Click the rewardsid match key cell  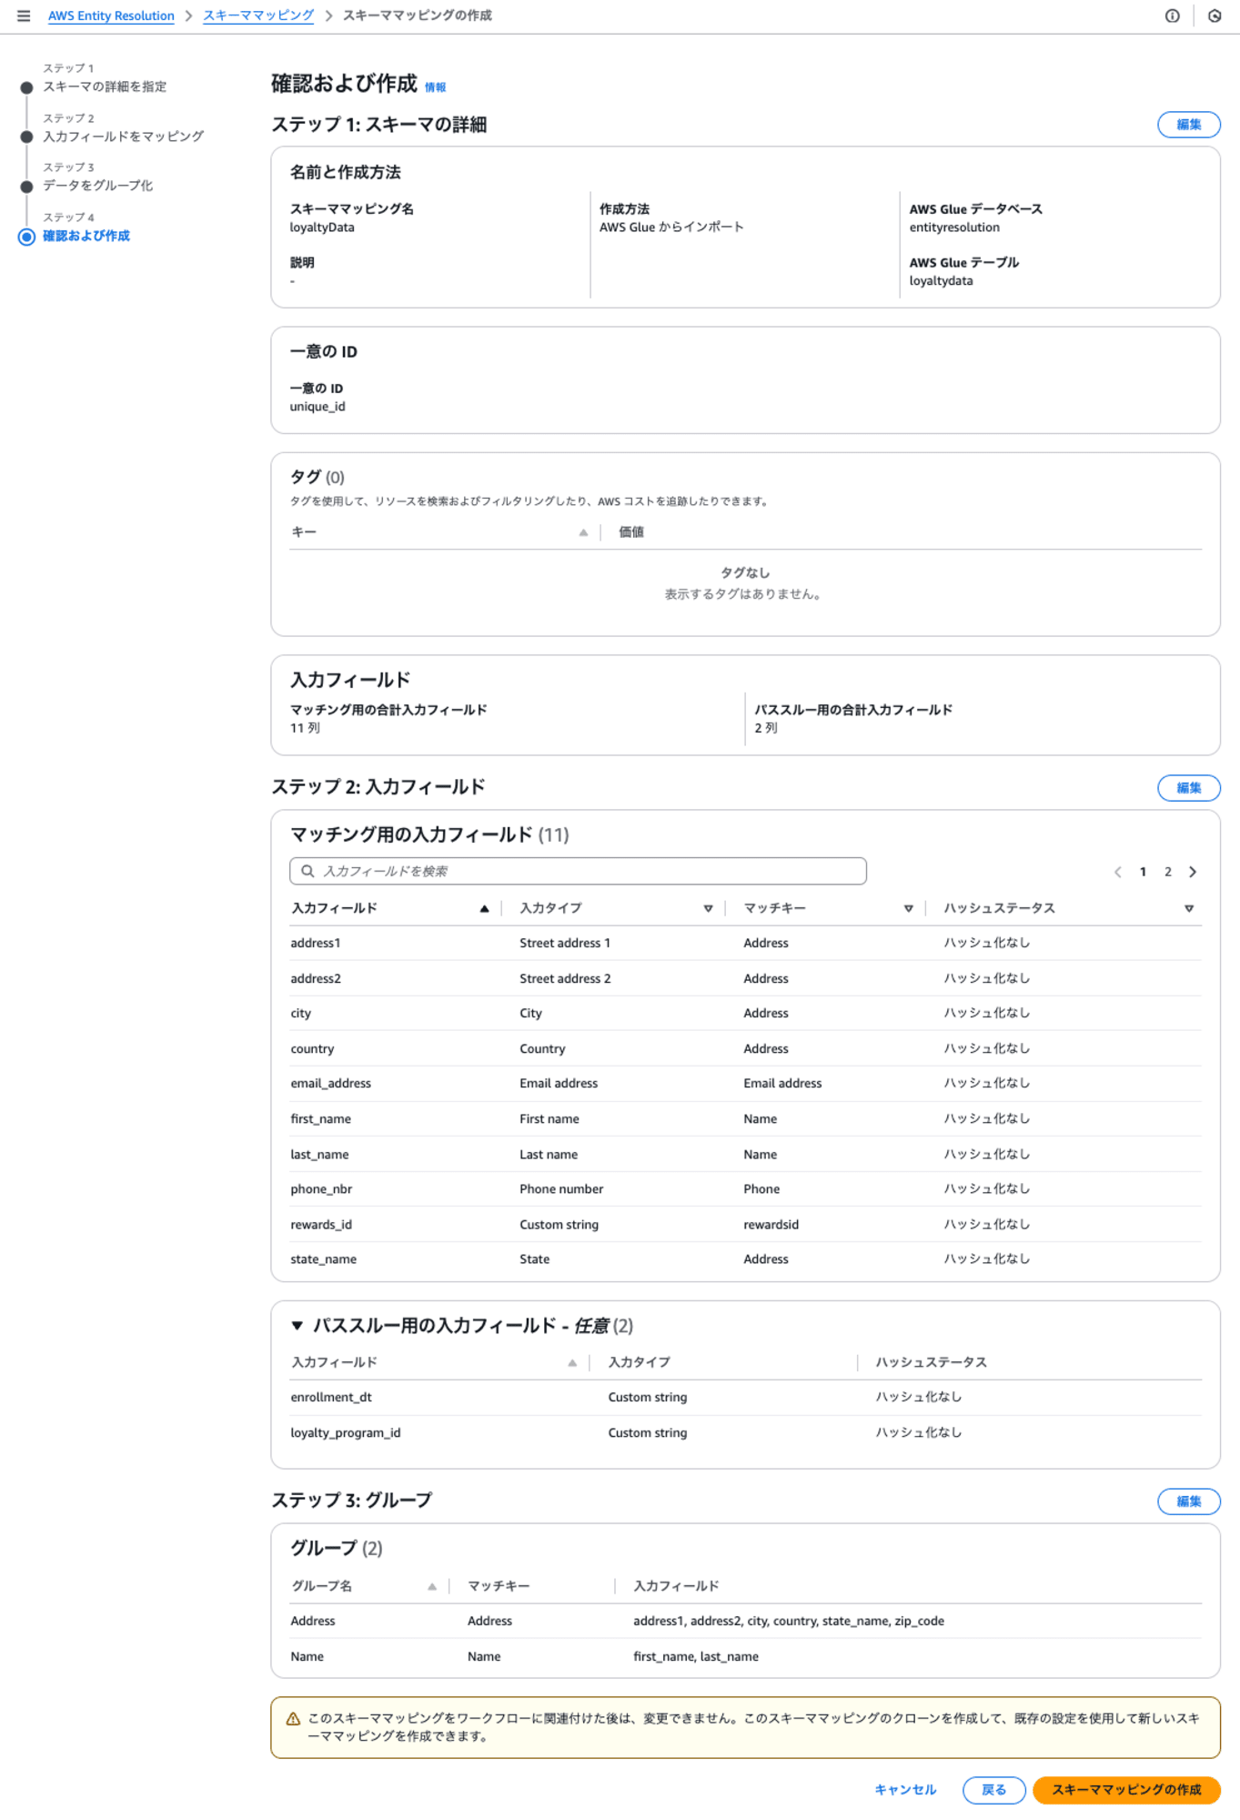(771, 1224)
